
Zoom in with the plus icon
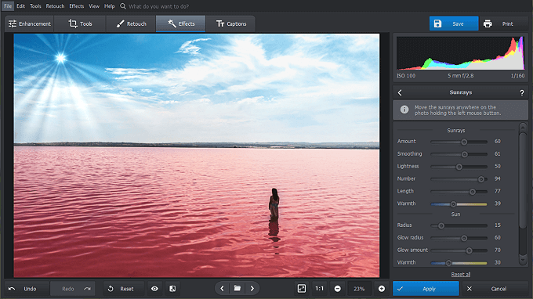(382, 289)
